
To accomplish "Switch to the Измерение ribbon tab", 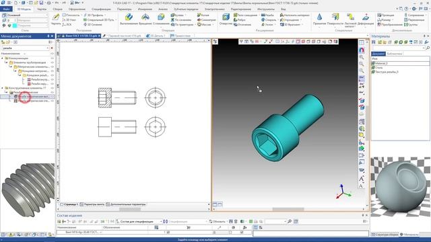I will point(145,9).
